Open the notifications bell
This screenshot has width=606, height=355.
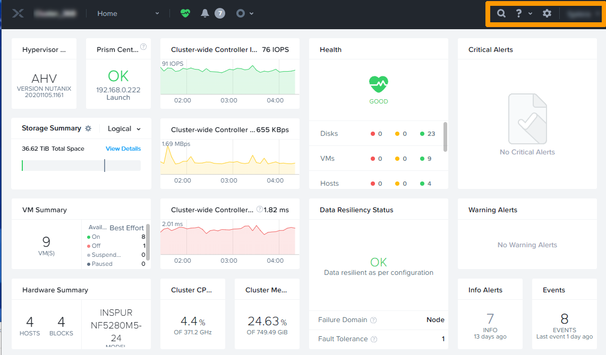(x=206, y=13)
